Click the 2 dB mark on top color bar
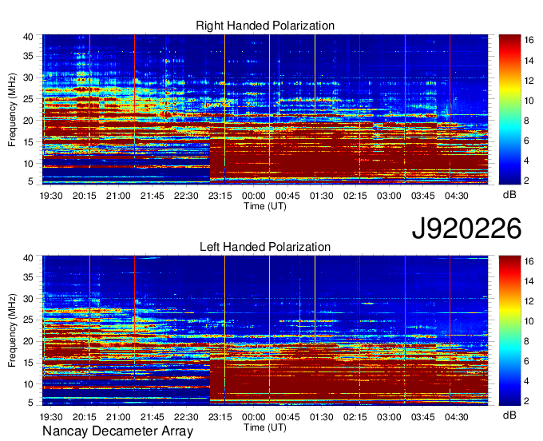 click(526, 180)
